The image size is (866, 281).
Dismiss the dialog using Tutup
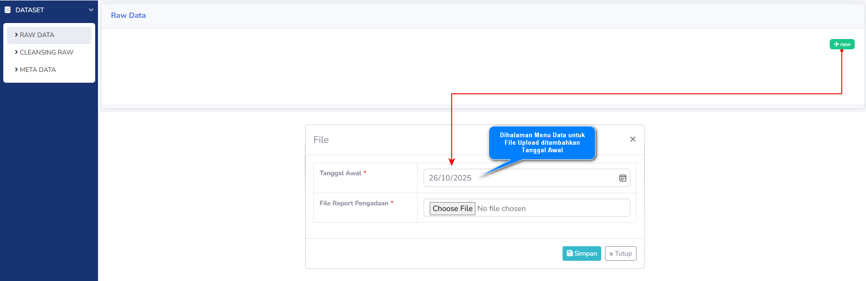click(621, 253)
